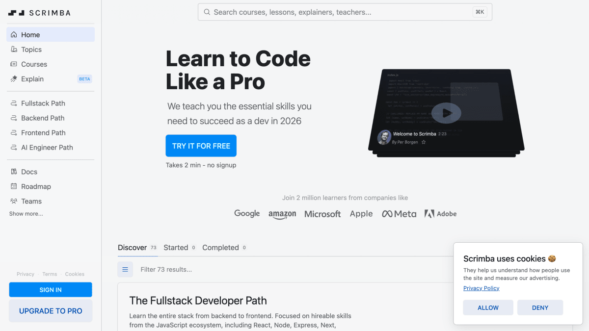
Task: Click the Welcome to Scrimba title
Action: pyautogui.click(x=414, y=134)
